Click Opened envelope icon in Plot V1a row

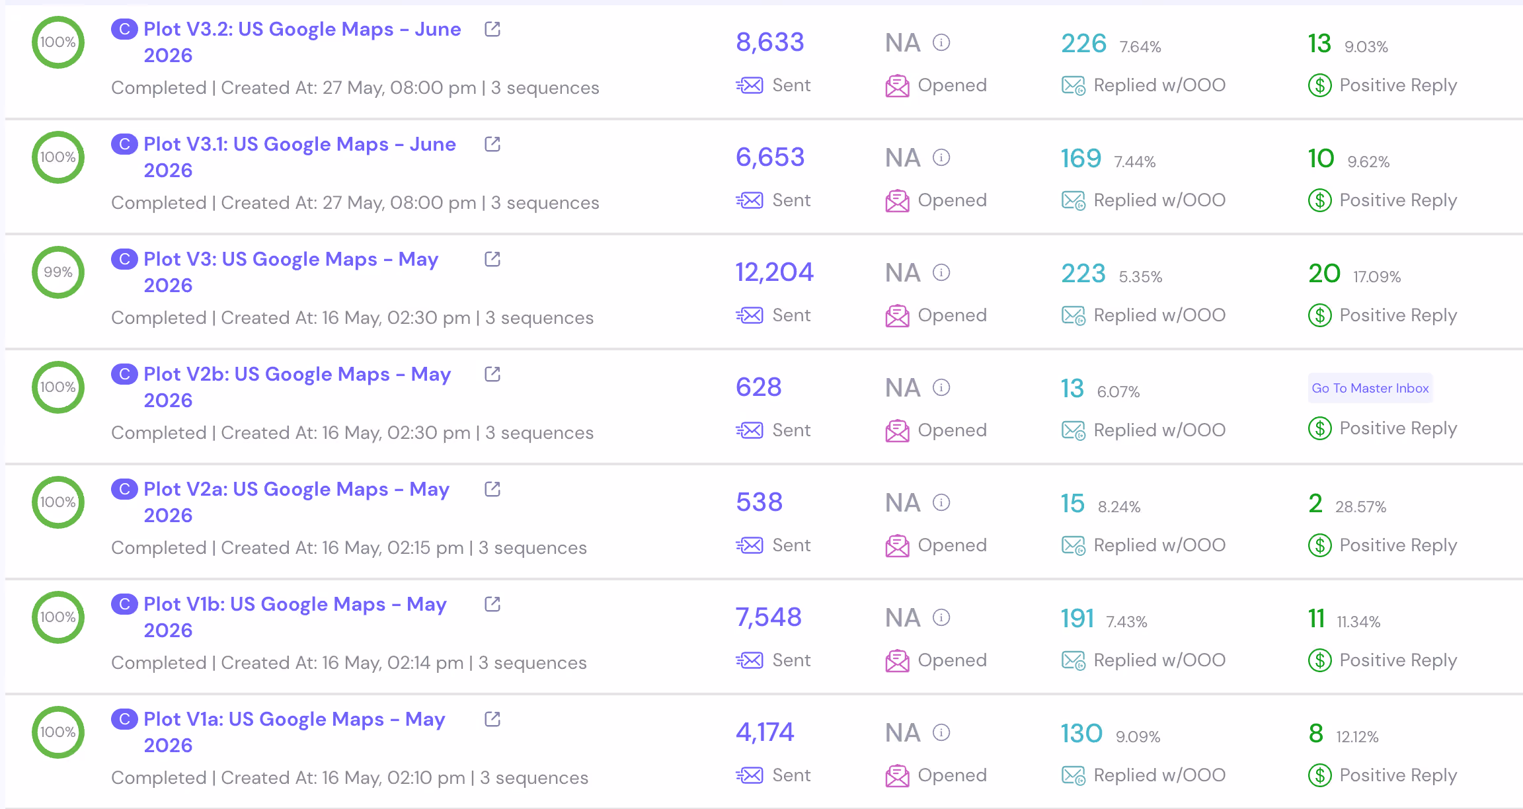click(x=898, y=775)
